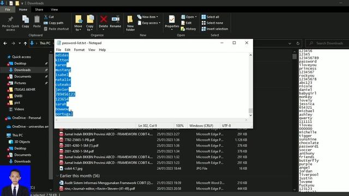Click Pin to Quick access icon
Screen dimensions: 349x196
point(10,20)
